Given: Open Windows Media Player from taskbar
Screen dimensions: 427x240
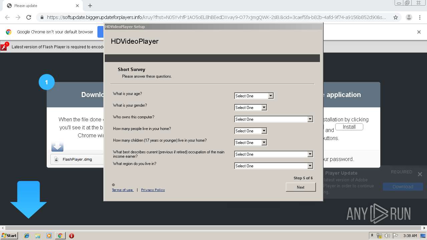Looking at the screenshot, I should pyautogui.click(x=49, y=236).
